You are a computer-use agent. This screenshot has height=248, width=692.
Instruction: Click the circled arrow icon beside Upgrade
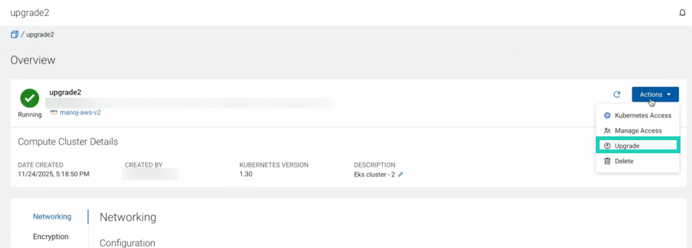(607, 146)
